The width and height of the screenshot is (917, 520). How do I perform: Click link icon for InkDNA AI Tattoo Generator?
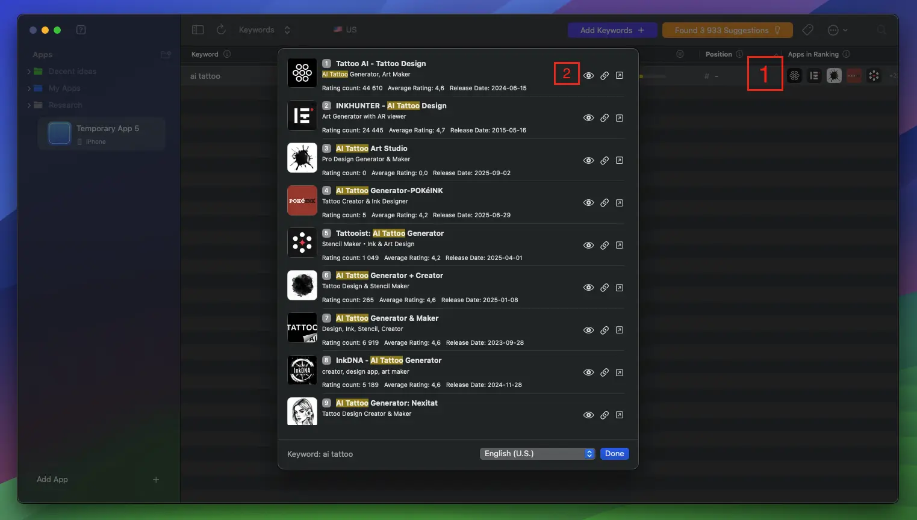coord(604,373)
